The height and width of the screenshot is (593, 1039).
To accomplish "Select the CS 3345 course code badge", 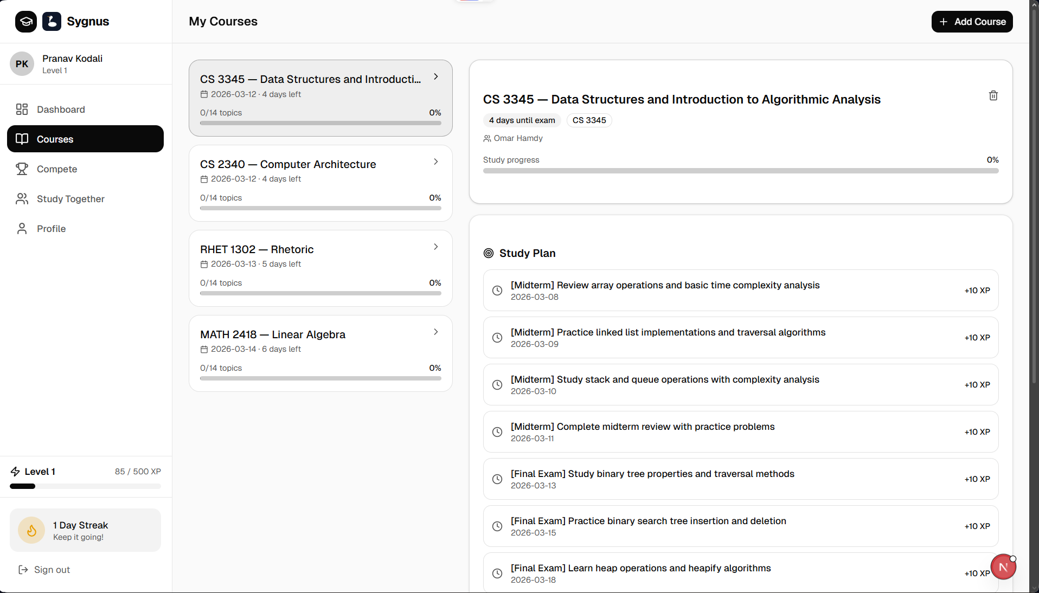I will point(589,120).
